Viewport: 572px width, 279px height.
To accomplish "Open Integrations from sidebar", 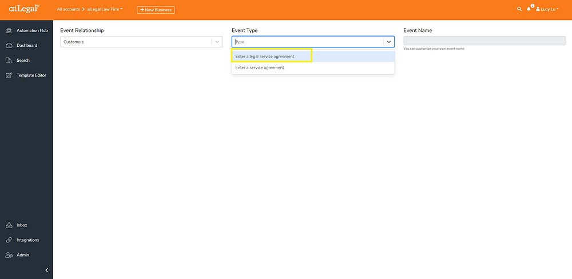I will [27, 240].
